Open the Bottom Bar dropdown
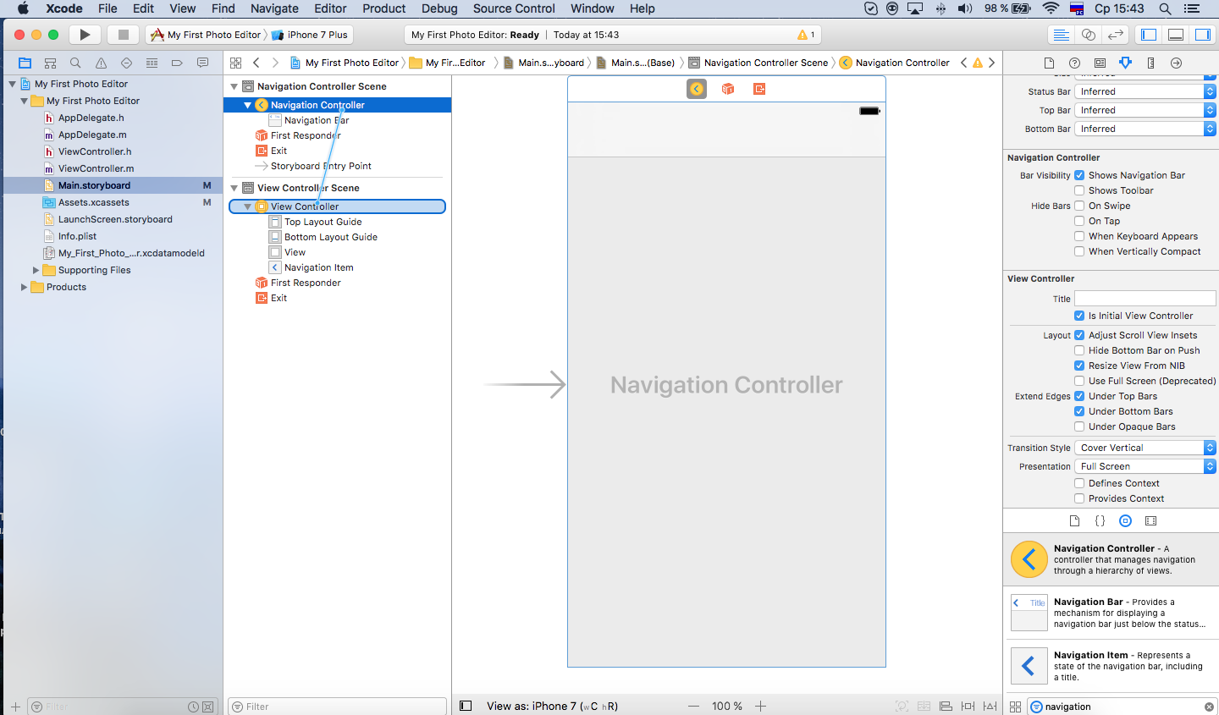1219x715 pixels. pyautogui.click(x=1145, y=129)
